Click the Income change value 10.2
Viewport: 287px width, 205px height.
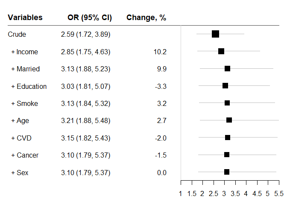pos(160,52)
